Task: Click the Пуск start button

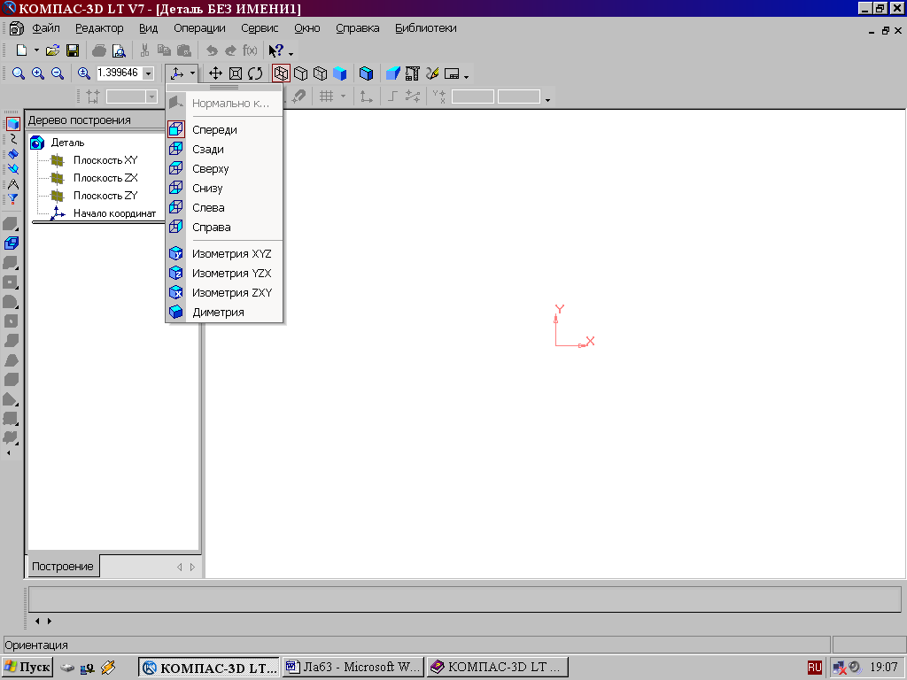Action: pos(27,668)
